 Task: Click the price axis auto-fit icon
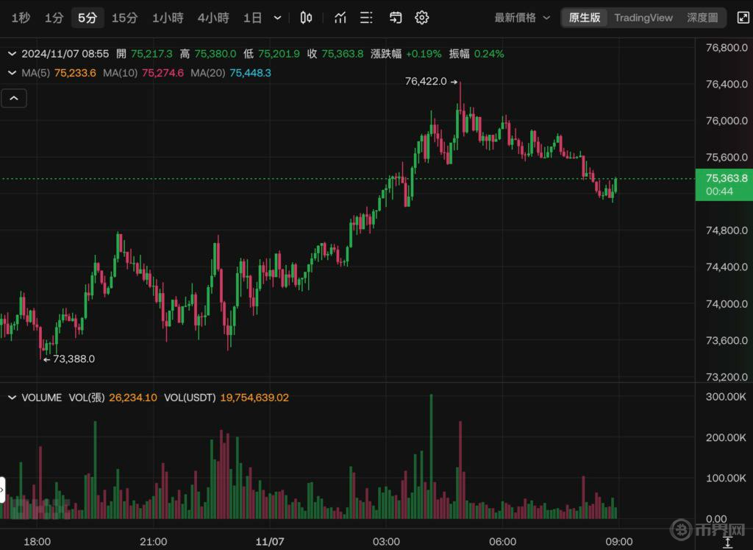[x=727, y=543]
